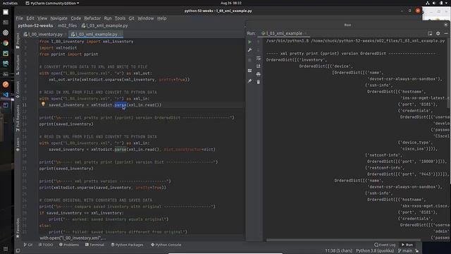Image resolution: width=451 pixels, height=254 pixels.
Task: Print the Run console output
Action: pyautogui.click(x=259, y=74)
